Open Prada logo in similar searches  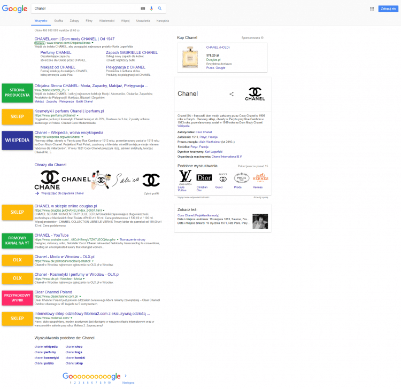(x=242, y=177)
